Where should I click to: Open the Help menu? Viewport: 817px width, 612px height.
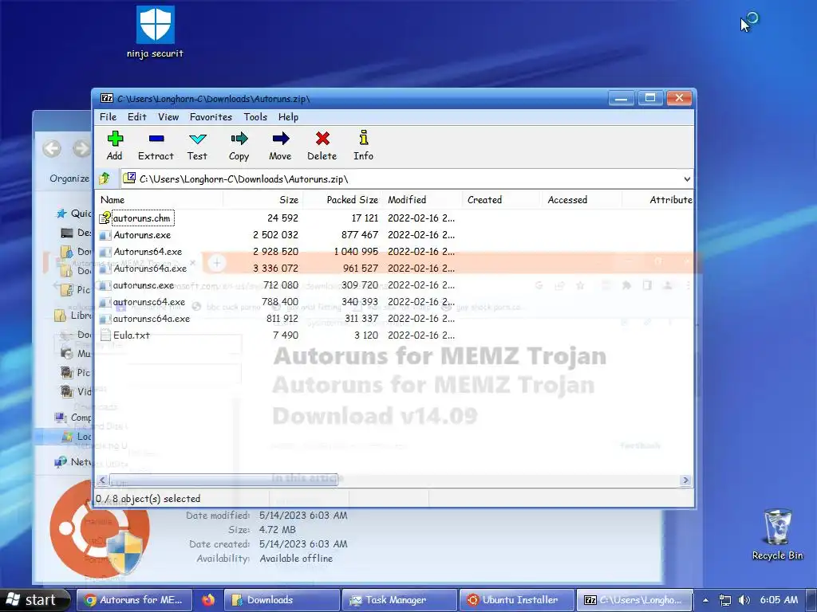pos(288,117)
